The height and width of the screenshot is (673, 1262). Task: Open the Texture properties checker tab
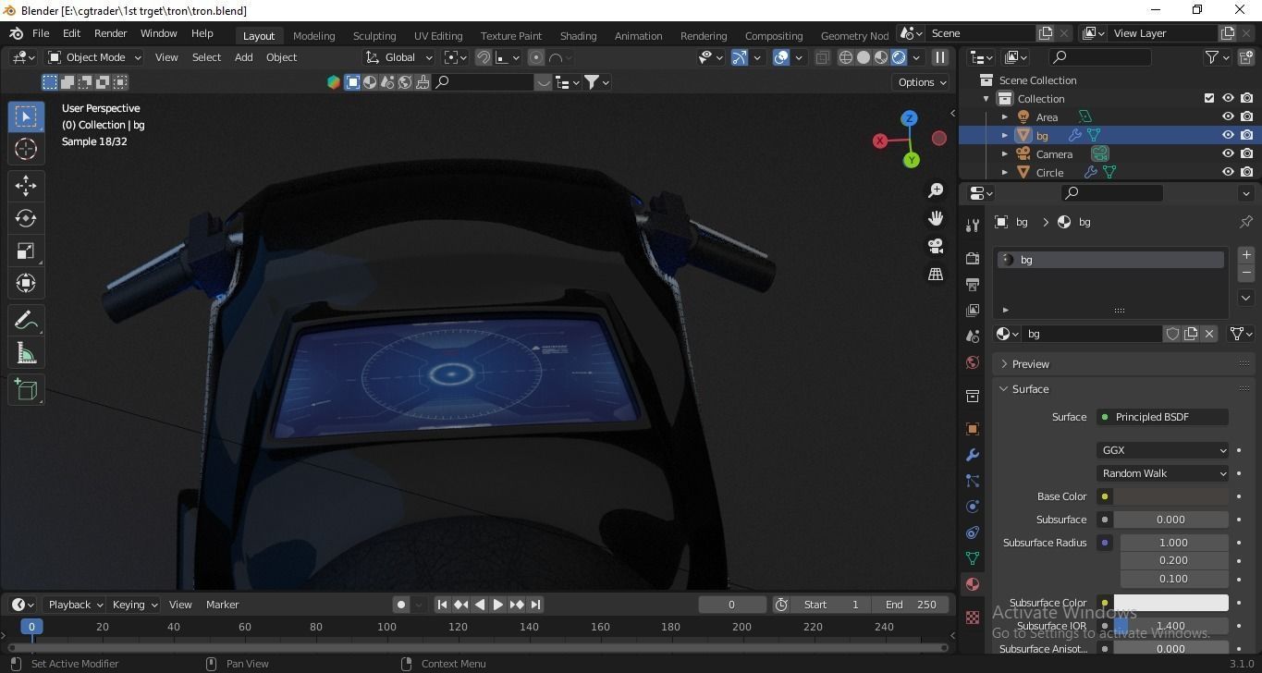pyautogui.click(x=972, y=617)
